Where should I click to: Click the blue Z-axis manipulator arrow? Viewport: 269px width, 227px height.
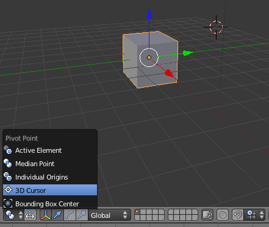149,14
